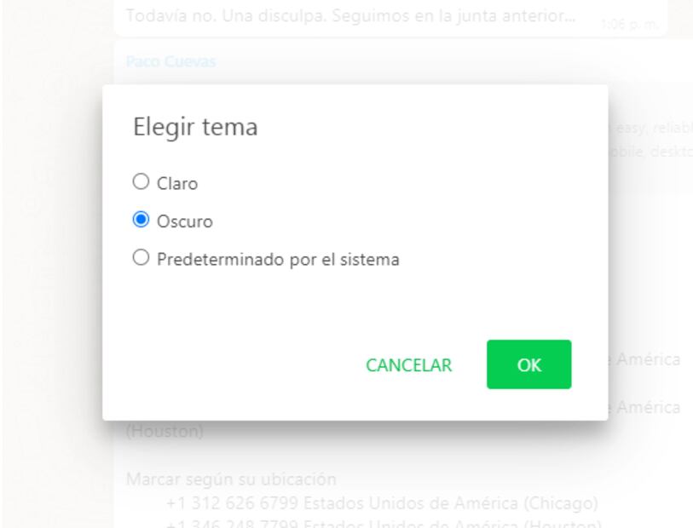Click the Marcar según su ubicación text
The image size is (693, 528).
tap(231, 479)
